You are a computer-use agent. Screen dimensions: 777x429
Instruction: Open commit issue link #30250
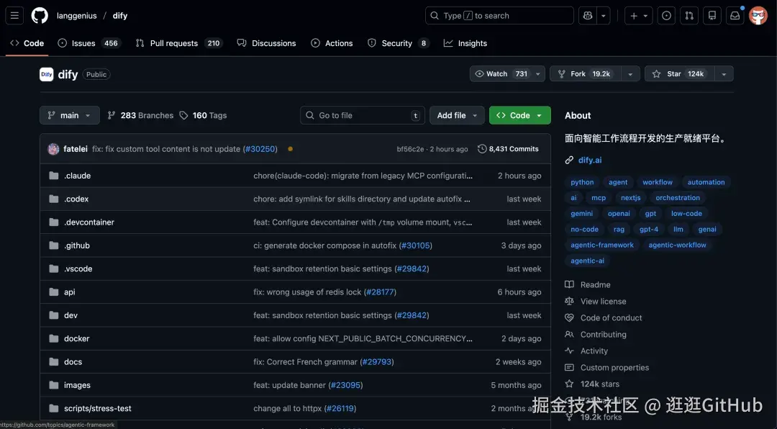[260, 149]
